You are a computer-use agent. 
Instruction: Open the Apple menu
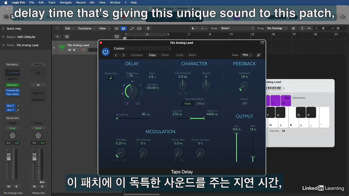[6, 2]
